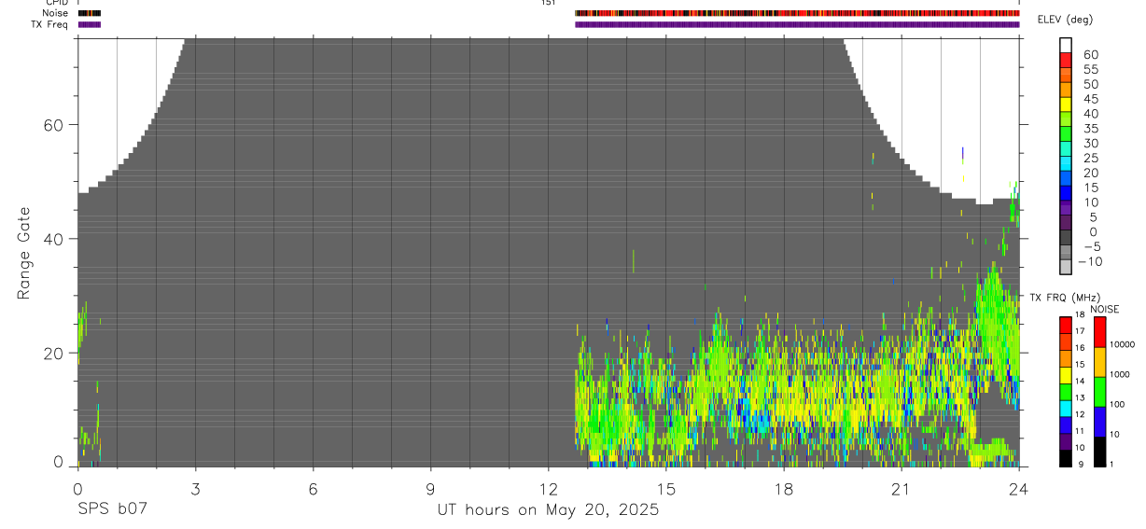This screenshot has width=1146, height=529.
Task: Click the 'TX Freq' row label at top left
Action: (50, 24)
